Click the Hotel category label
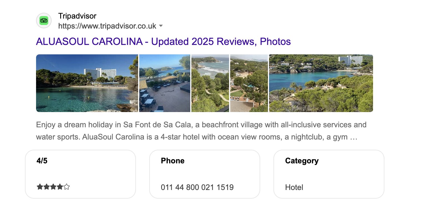Viewport: 421px width, 208px height. pyautogui.click(x=294, y=187)
